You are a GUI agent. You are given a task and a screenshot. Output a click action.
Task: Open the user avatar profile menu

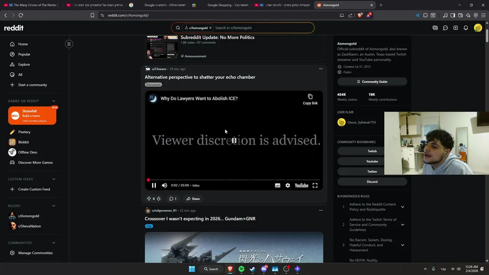coord(478,28)
